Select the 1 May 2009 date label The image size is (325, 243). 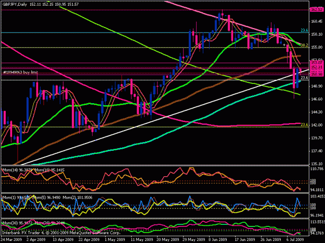(115, 239)
